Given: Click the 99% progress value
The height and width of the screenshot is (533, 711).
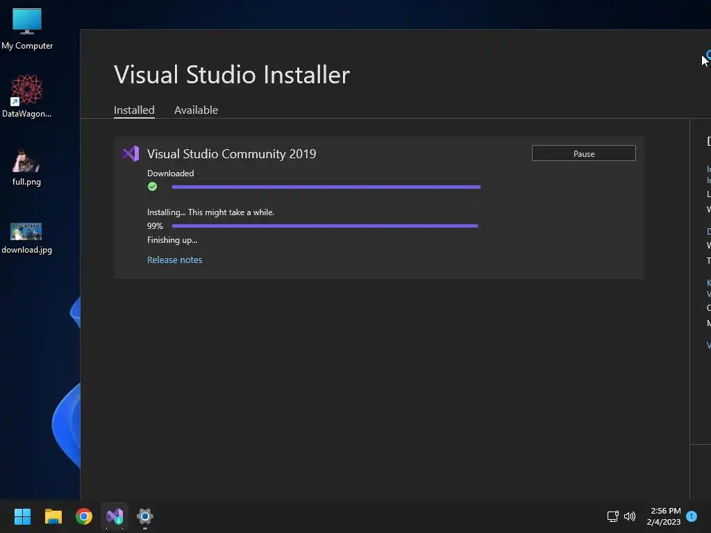Looking at the screenshot, I should (155, 226).
